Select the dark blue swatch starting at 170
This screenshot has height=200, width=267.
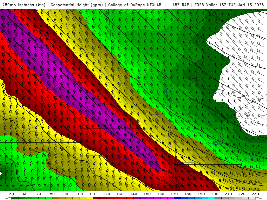click(178, 198)
